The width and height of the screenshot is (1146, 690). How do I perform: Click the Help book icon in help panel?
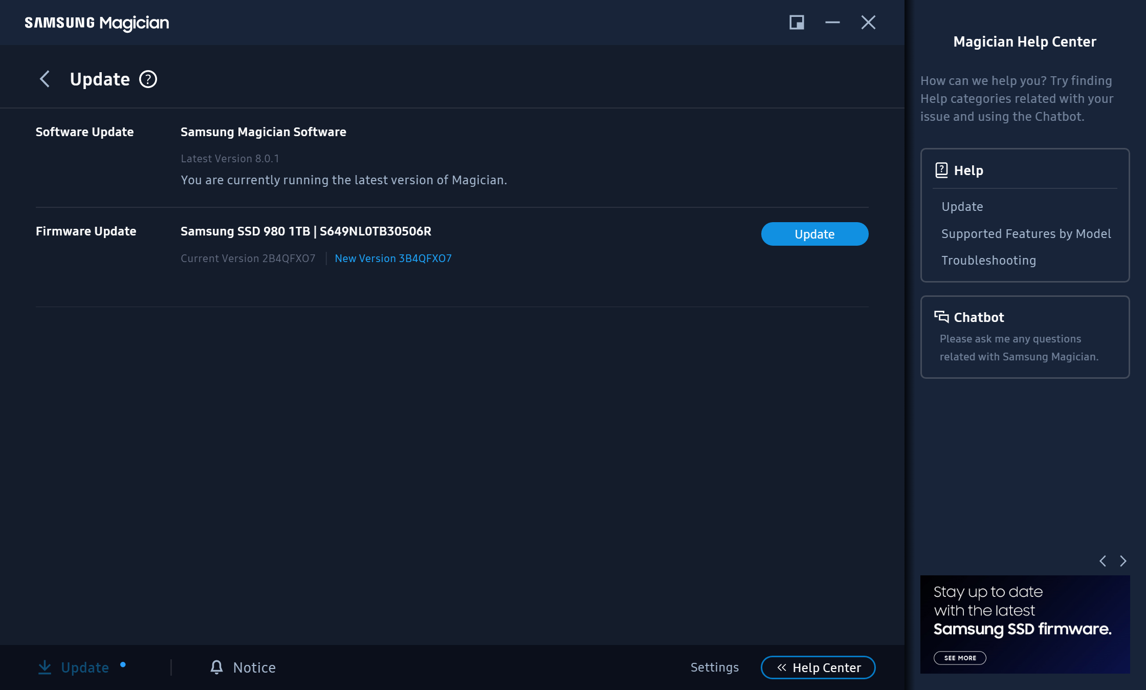click(x=941, y=170)
